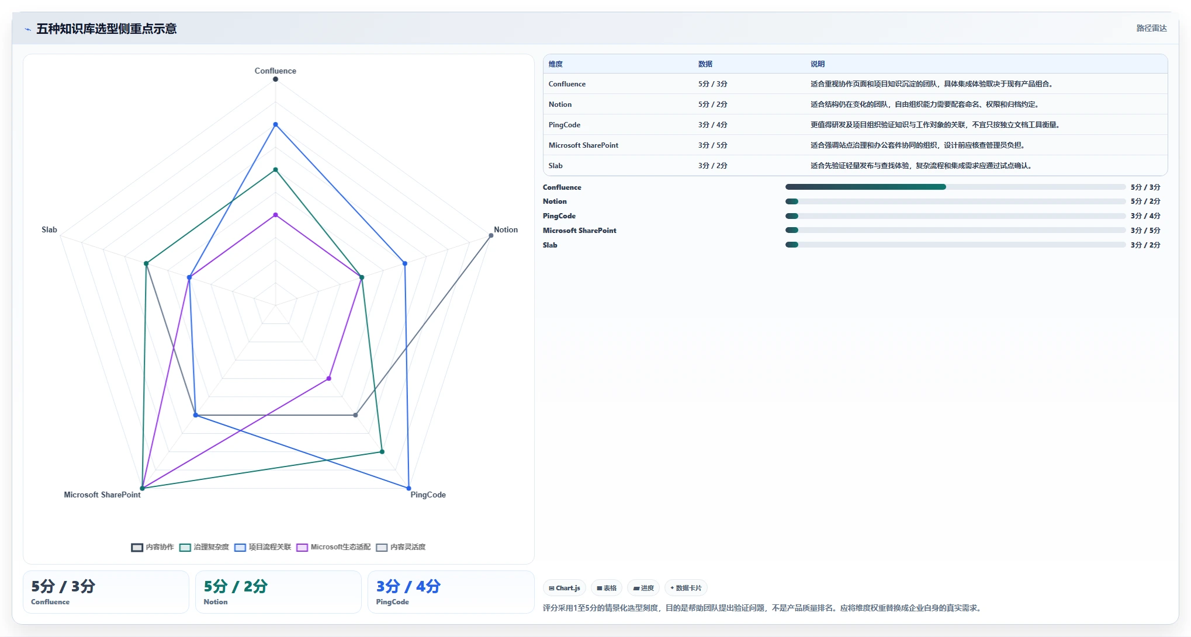Toggle the 内容协作 legend item
Screen dimensions: 1191x637
point(153,547)
